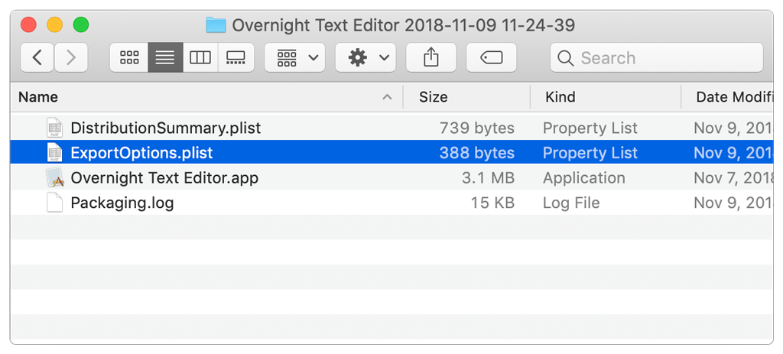This screenshot has width=783, height=354.
Task: Open the group-by arrangement dropdown
Action: tap(295, 57)
